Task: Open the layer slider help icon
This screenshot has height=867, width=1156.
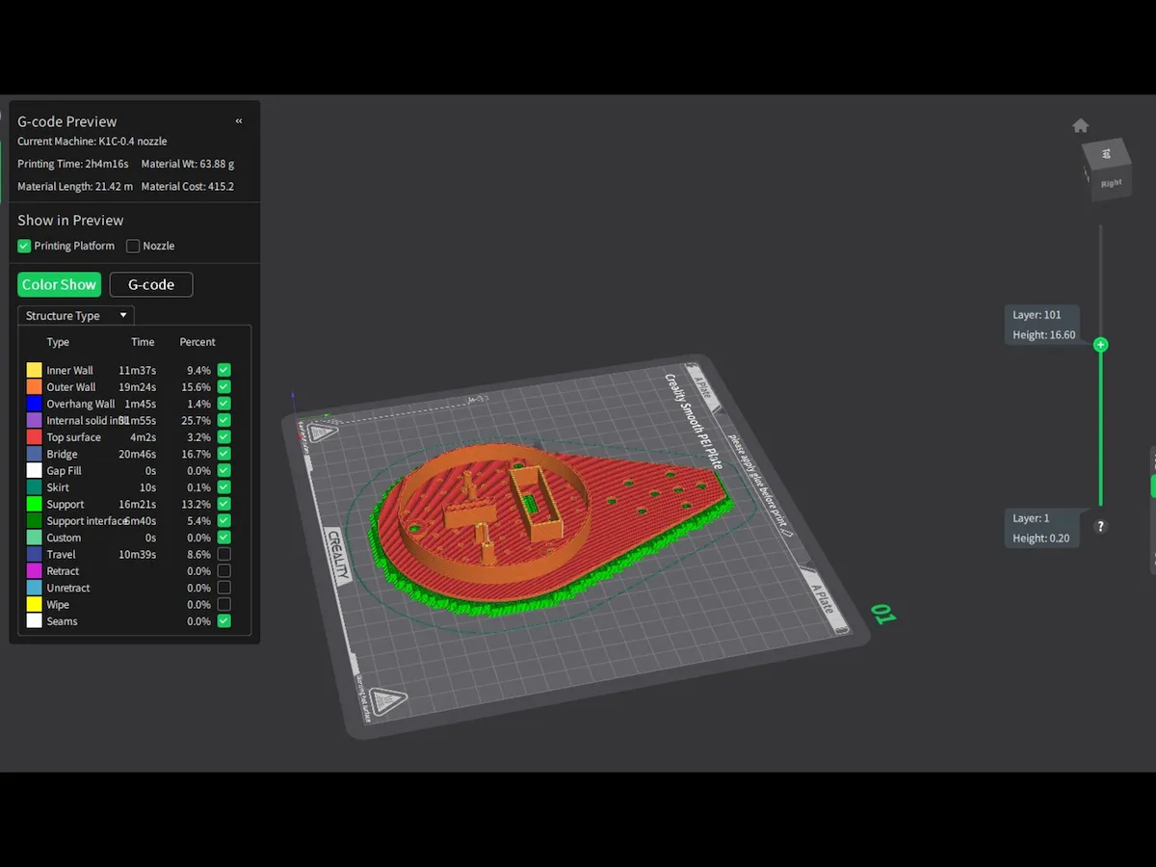Action: 1100,526
